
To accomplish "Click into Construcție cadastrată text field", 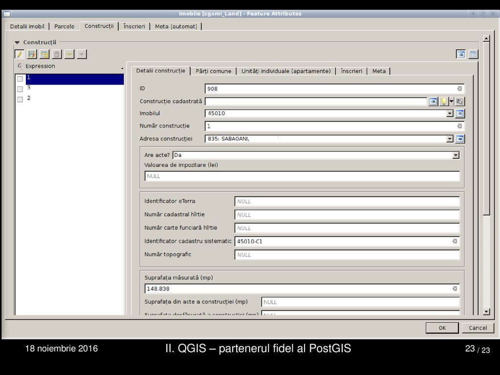I will click(316, 101).
